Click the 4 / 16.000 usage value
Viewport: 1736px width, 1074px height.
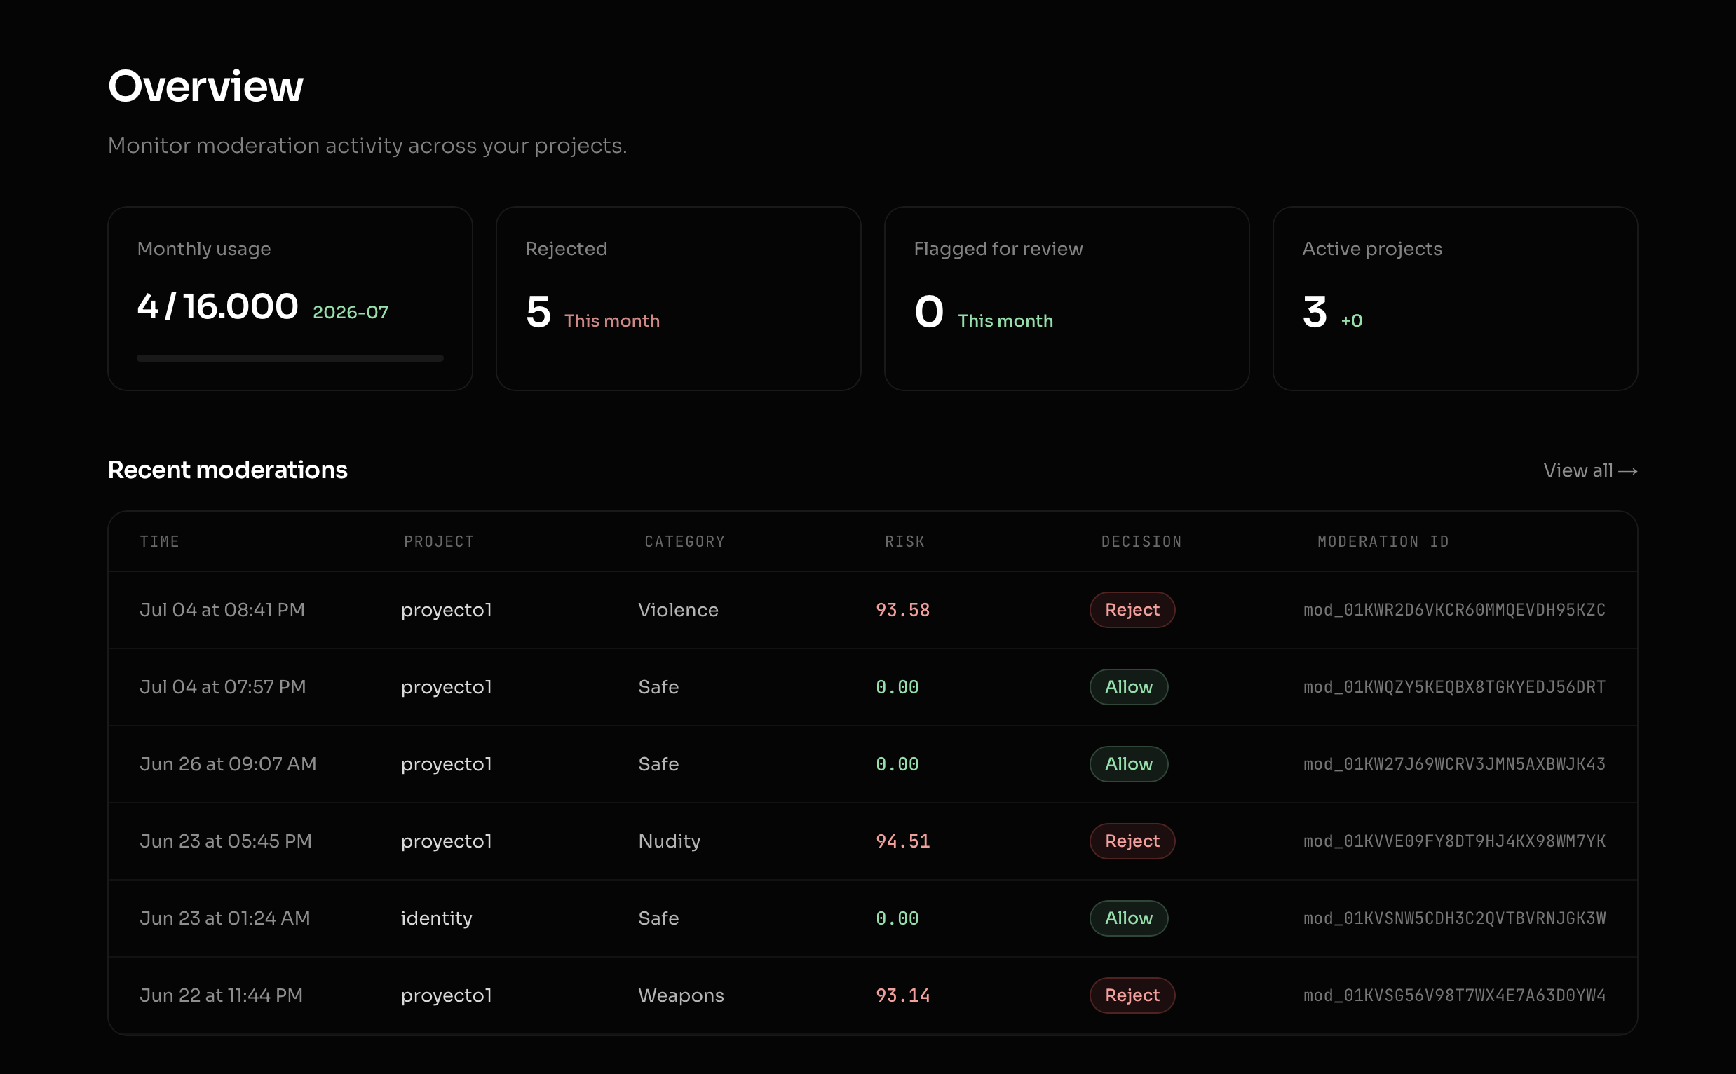tap(217, 306)
